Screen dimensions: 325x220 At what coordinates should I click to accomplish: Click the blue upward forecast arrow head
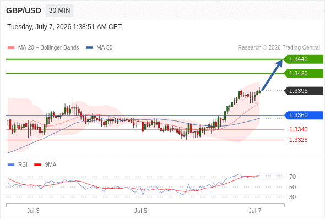point(279,63)
